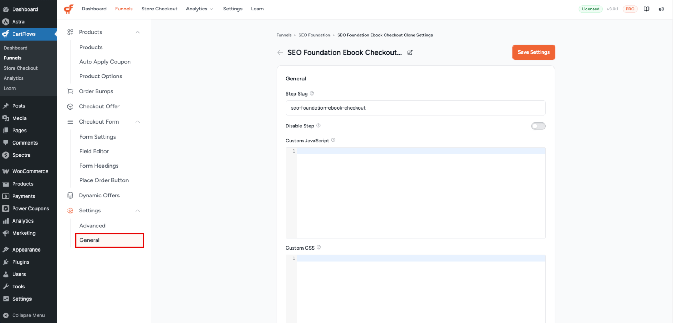Open Tools in the admin menu

(18, 287)
